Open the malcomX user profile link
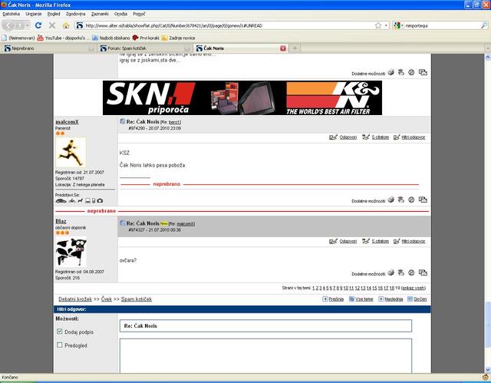The height and width of the screenshot is (383, 491). click(x=67, y=122)
